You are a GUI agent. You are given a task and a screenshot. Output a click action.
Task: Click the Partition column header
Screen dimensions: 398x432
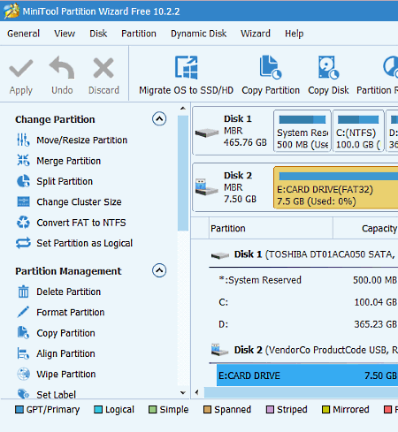point(271,228)
